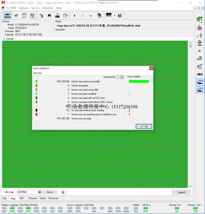This screenshot has width=205, height=214.
Task: Click the binoculars search icon
Action: 49,16
